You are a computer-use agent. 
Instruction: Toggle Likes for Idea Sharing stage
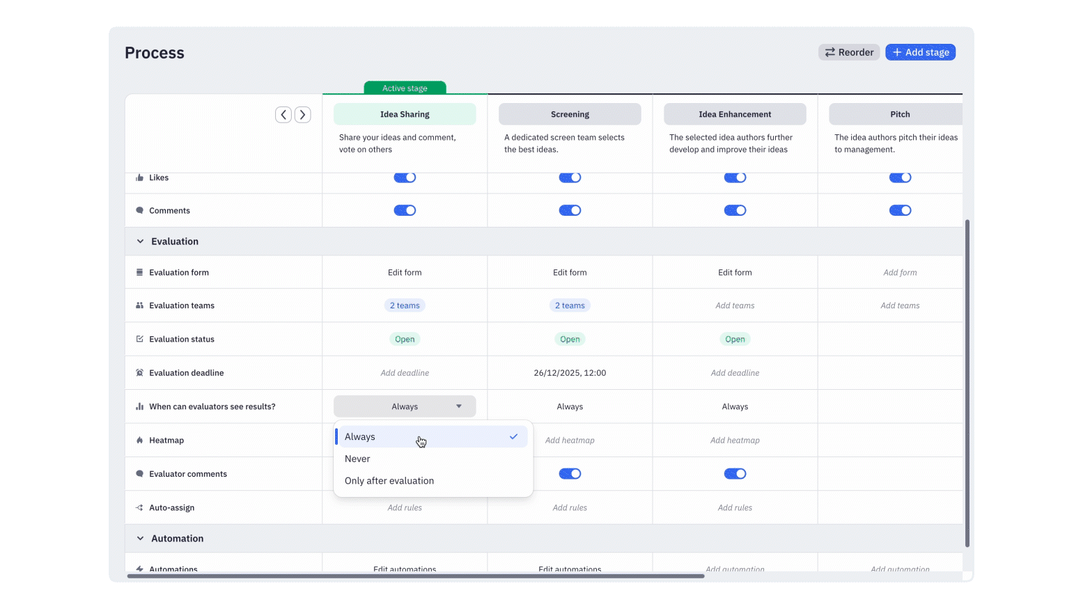tap(405, 177)
